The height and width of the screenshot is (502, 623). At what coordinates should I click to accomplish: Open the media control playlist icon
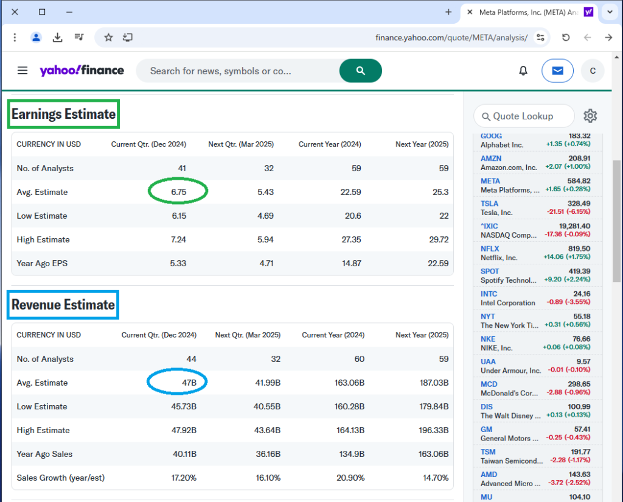point(79,37)
